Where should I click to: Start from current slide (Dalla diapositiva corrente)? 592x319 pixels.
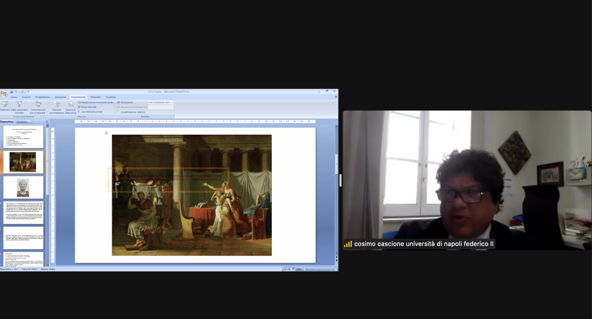pos(19,104)
